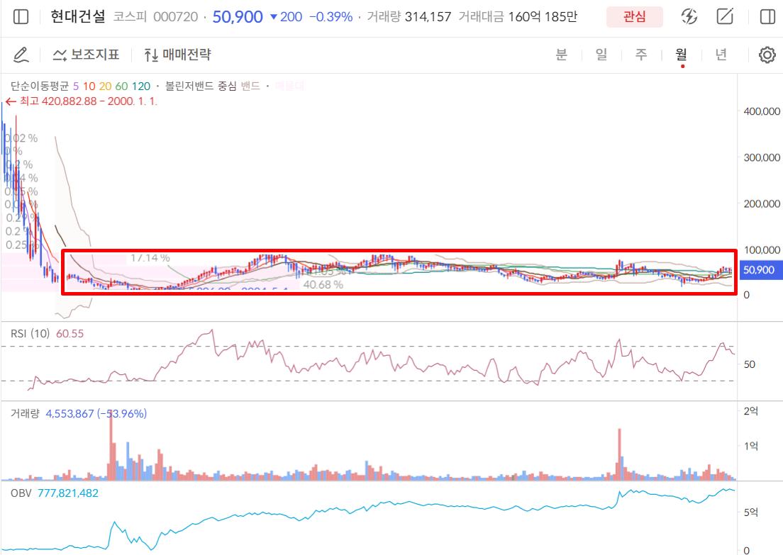Open the pencil memo icon at top right

725,17
